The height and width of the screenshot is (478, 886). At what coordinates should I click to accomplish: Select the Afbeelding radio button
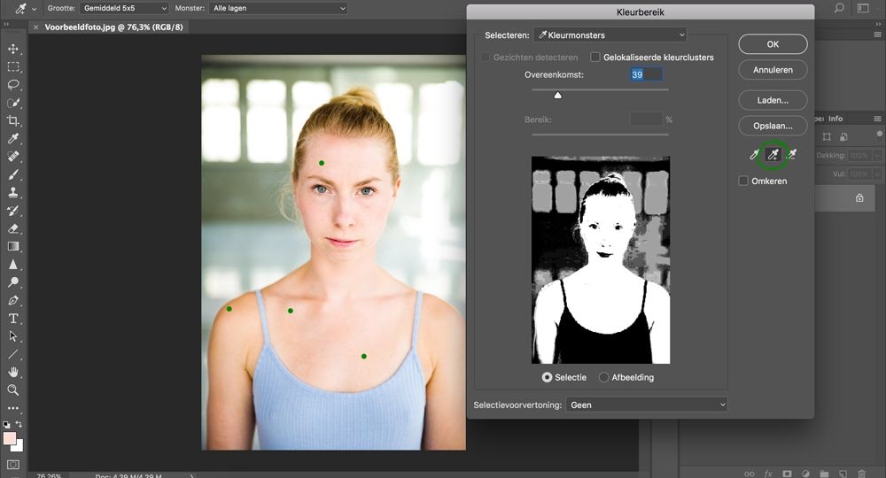(603, 377)
